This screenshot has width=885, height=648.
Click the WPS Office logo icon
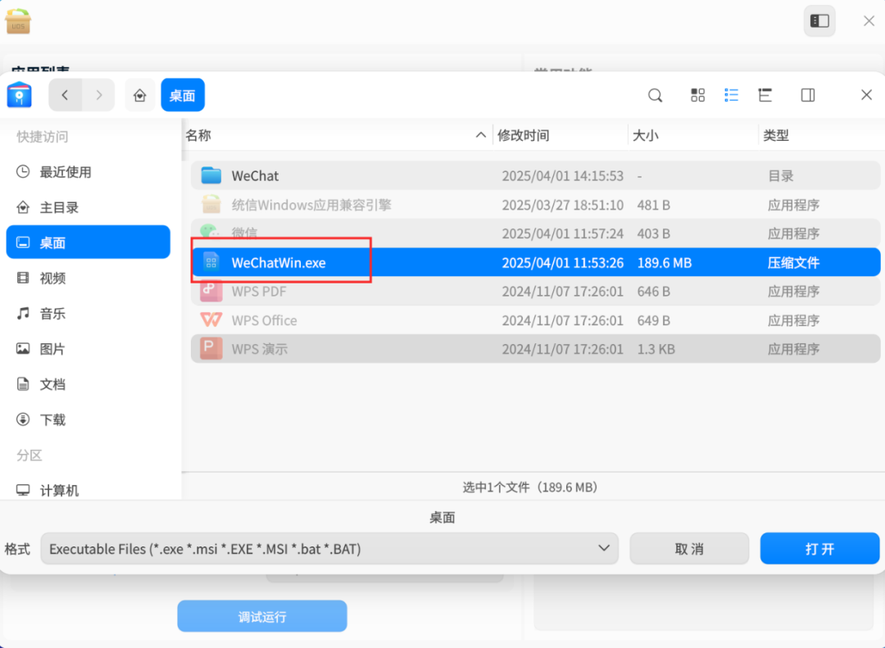[x=211, y=320]
